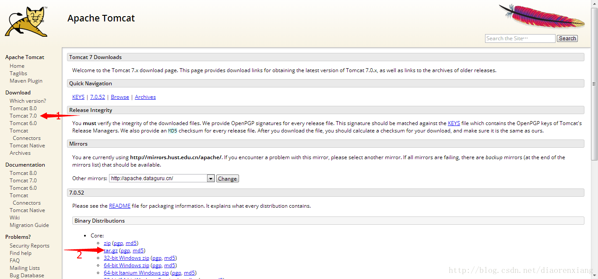
Task: Click the Apache feather logo
Action: [542, 17]
